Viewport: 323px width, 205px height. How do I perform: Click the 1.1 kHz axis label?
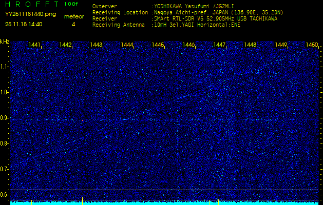point(5,67)
